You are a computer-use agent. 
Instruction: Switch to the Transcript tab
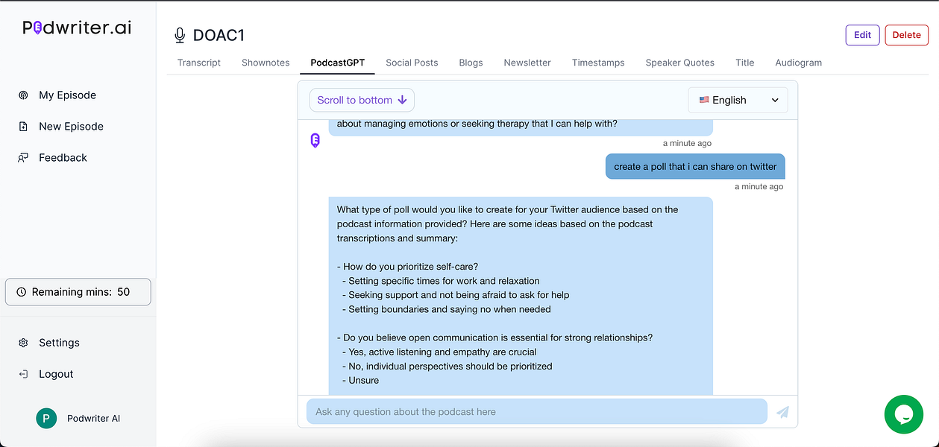coord(198,63)
